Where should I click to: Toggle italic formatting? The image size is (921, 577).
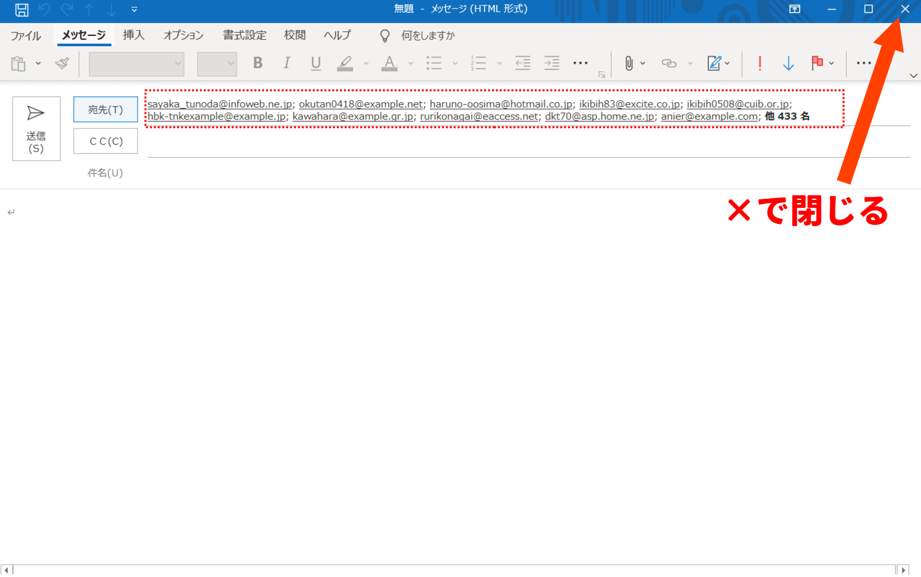pos(287,63)
